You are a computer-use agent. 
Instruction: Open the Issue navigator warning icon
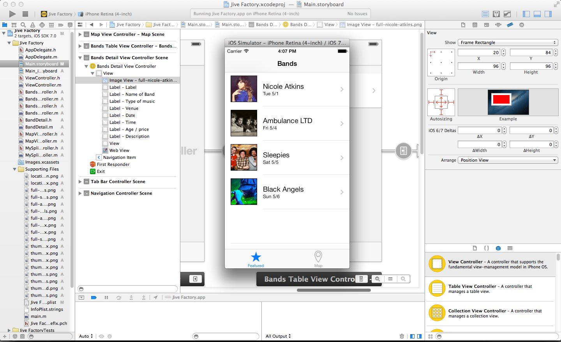tap(33, 25)
